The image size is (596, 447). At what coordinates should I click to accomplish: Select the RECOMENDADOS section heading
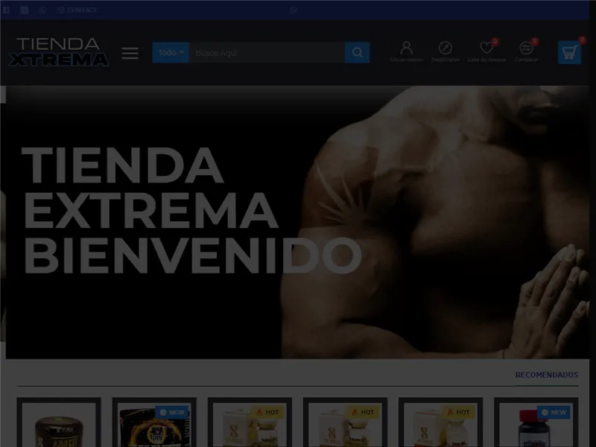[546, 375]
